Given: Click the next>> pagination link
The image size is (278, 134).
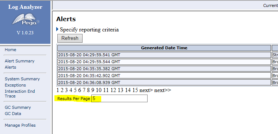Looking at the screenshot, I should tap(163, 91).
